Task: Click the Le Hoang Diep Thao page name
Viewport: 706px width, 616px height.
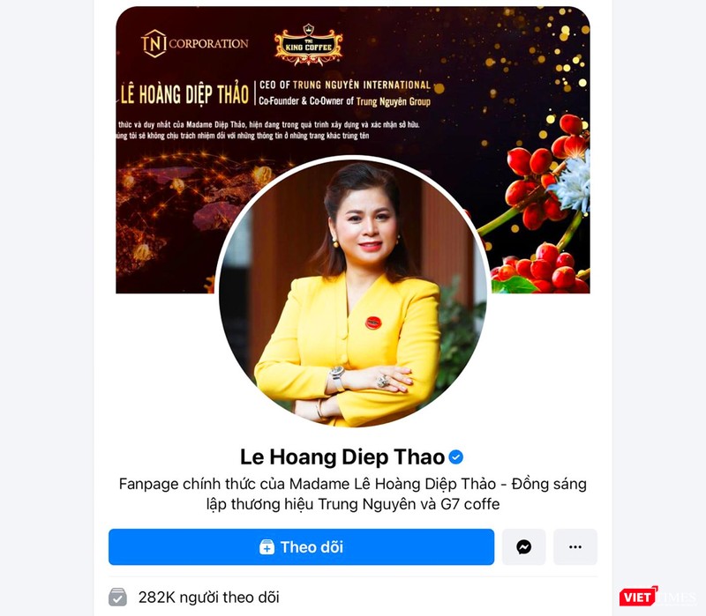Action: tap(342, 457)
